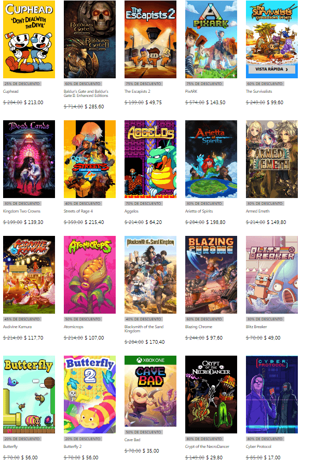Viewport: 316px width, 464px height.
Task: Open the Blazing Chrome cover image
Action: (211, 275)
